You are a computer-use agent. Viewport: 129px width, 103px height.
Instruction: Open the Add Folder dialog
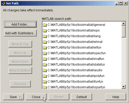(x=20, y=24)
